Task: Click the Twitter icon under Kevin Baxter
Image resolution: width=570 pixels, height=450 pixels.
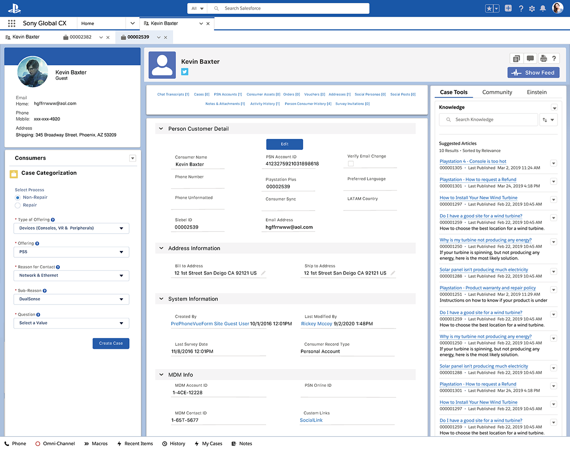Action: (x=185, y=72)
